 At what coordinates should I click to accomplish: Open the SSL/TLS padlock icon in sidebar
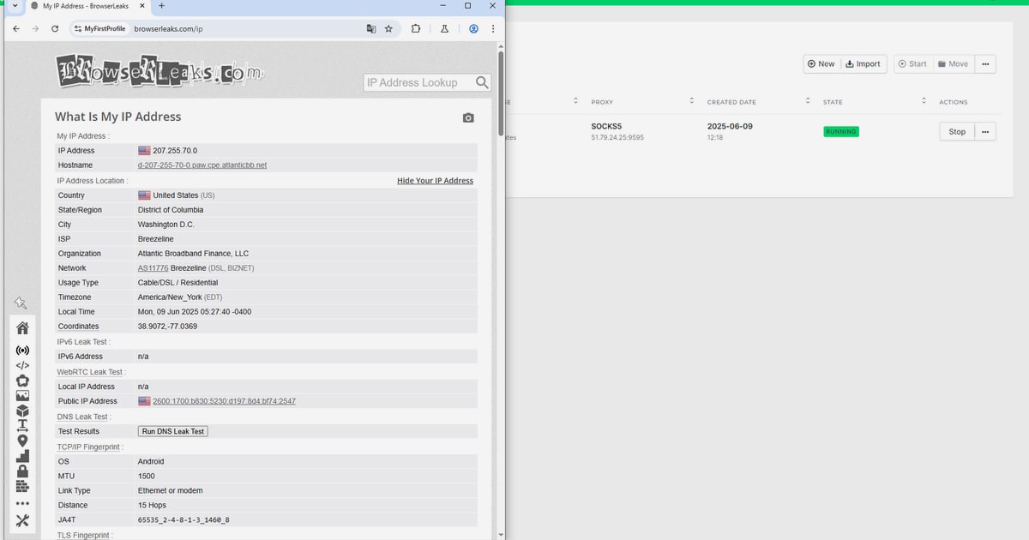[22, 471]
